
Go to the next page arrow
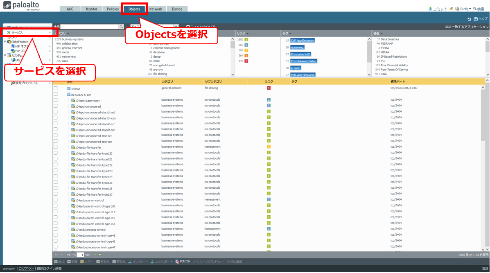[x=95, y=255]
